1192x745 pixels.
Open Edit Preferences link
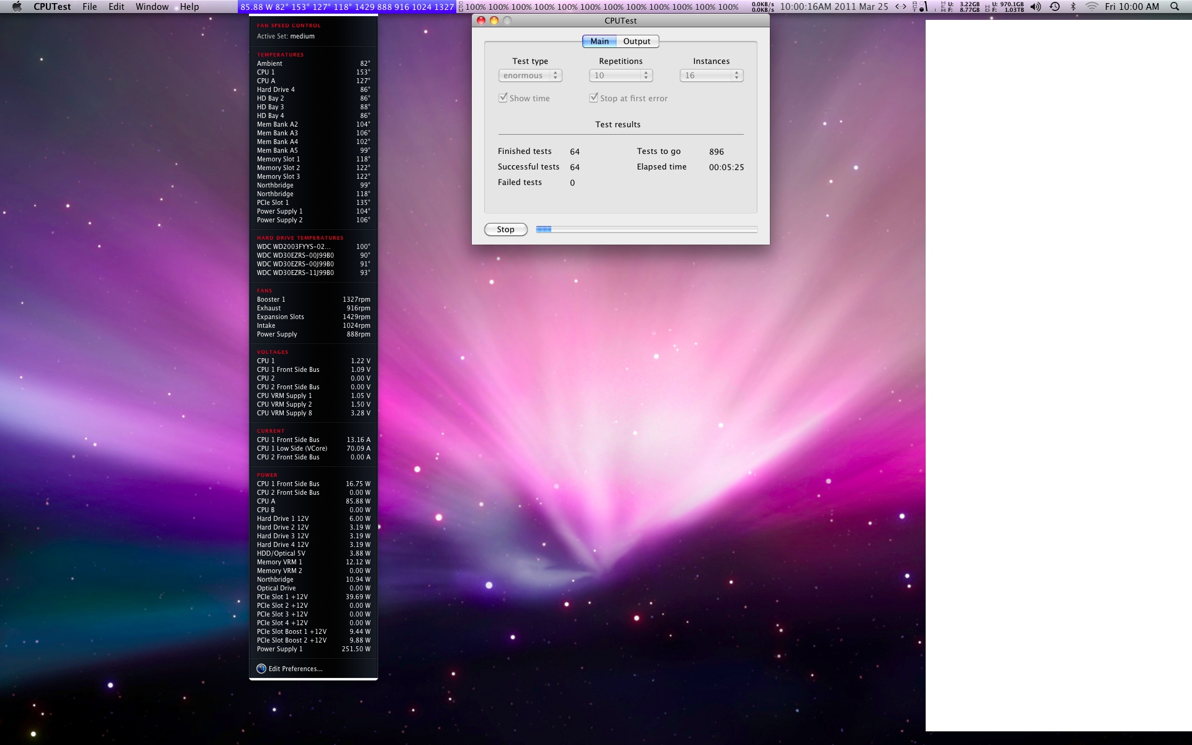pyautogui.click(x=296, y=669)
